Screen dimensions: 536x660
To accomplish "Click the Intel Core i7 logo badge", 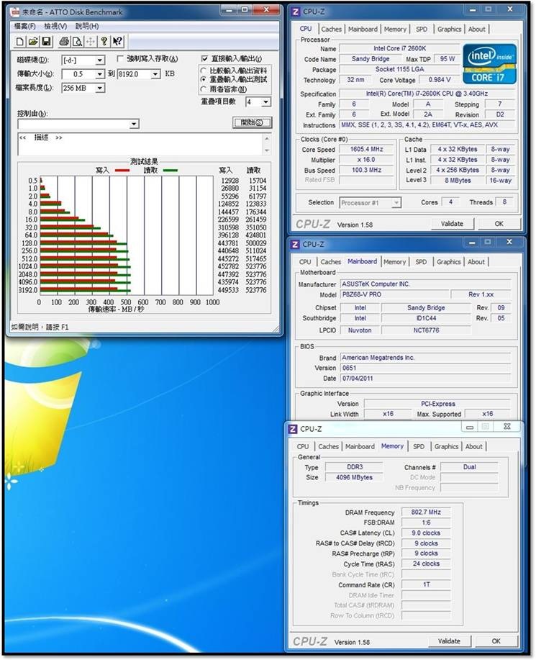I will coord(489,63).
